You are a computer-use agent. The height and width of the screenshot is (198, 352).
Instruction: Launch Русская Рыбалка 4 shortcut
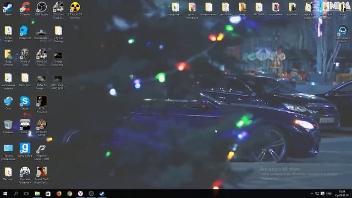[25, 175]
